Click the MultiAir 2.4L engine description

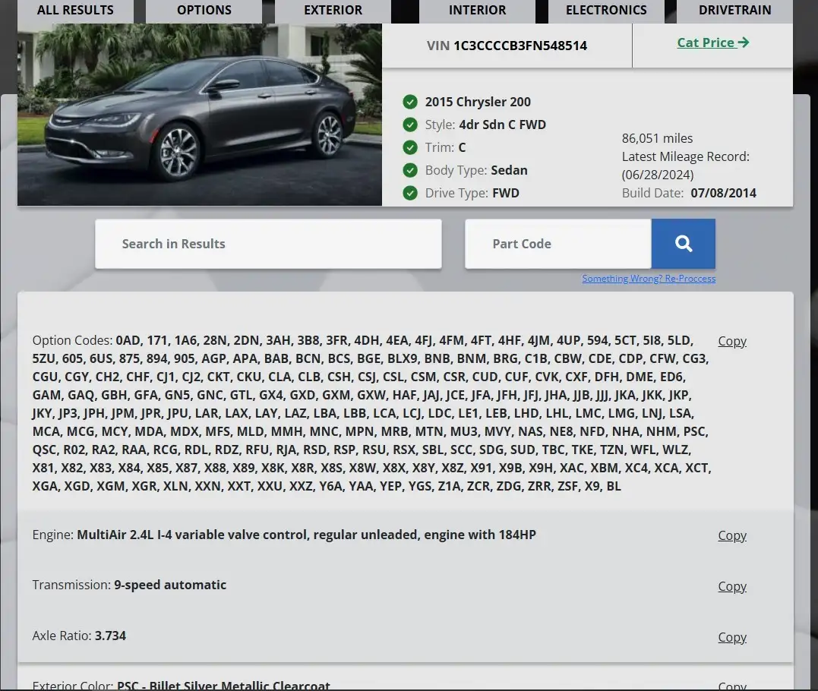[x=306, y=535]
